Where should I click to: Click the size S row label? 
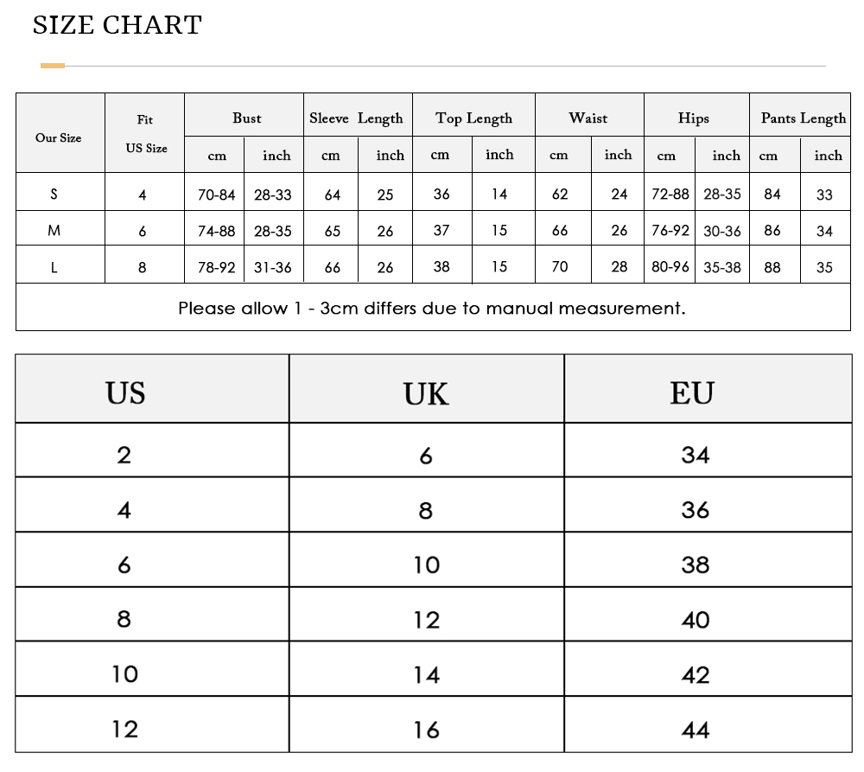[54, 195]
